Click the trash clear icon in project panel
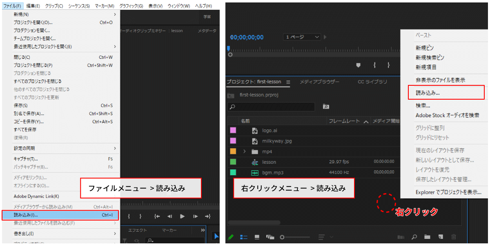Image resolution: width=490 pixels, height=245 pixels. coord(453,237)
